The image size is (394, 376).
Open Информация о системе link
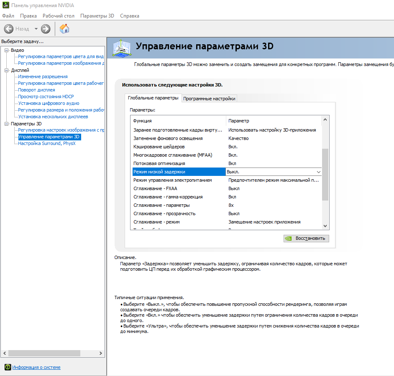[x=36, y=367]
